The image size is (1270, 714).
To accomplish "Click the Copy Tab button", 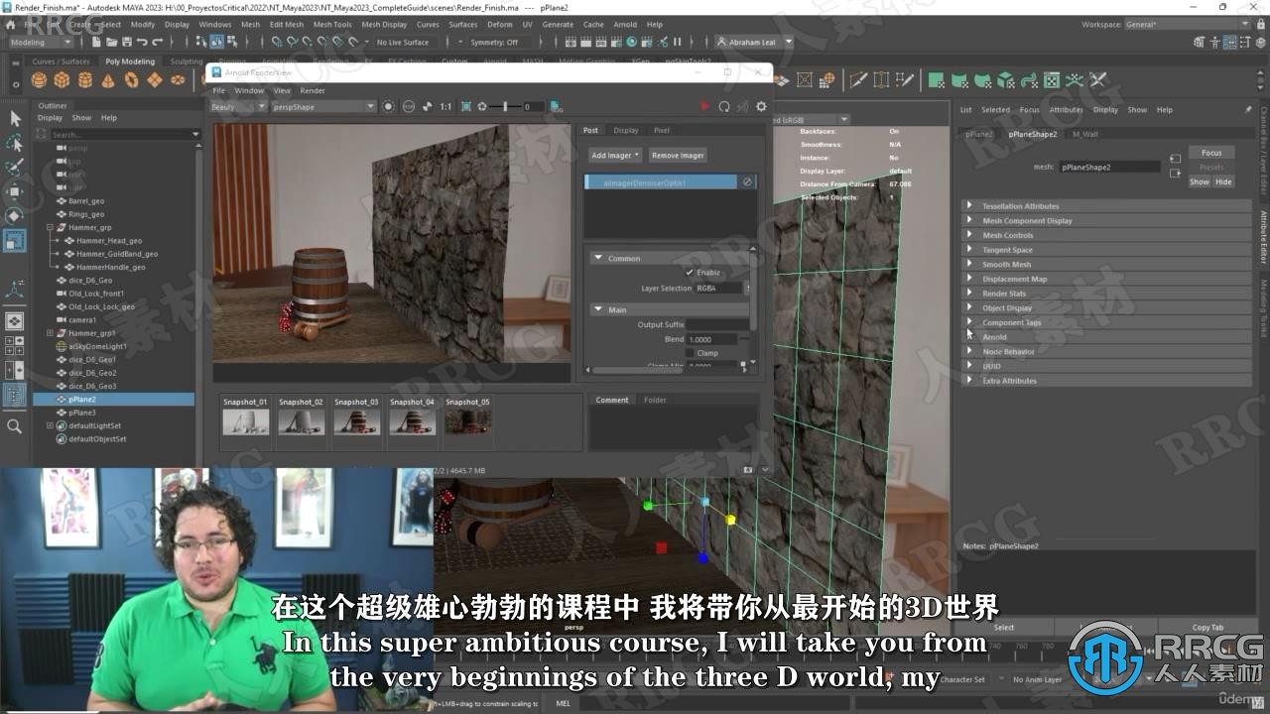I will 1207,627.
